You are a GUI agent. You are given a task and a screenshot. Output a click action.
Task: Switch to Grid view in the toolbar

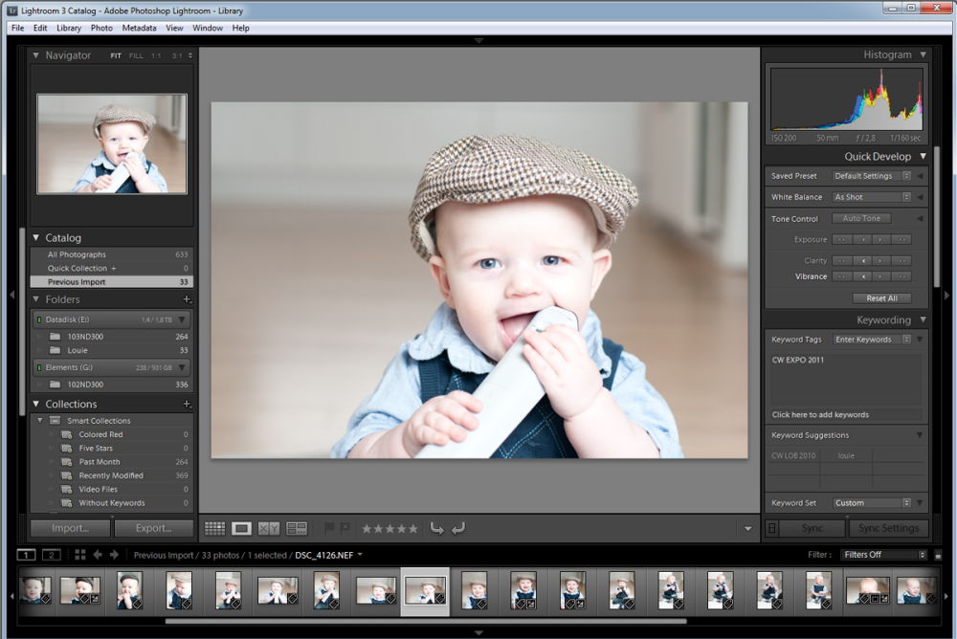[214, 528]
